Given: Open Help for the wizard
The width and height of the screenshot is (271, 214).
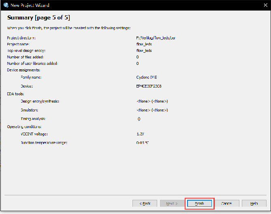Looking at the screenshot, I should click(x=254, y=203).
